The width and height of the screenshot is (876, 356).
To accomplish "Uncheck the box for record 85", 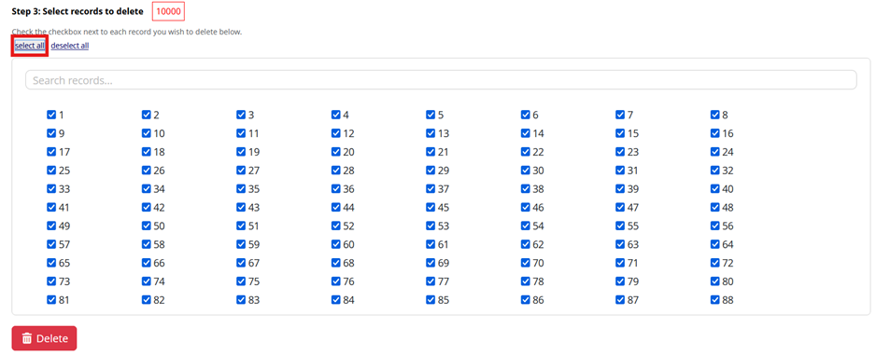I will coord(431,300).
